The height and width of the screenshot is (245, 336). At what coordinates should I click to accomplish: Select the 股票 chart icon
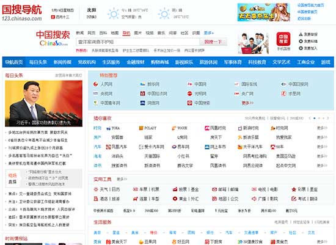click(175, 189)
